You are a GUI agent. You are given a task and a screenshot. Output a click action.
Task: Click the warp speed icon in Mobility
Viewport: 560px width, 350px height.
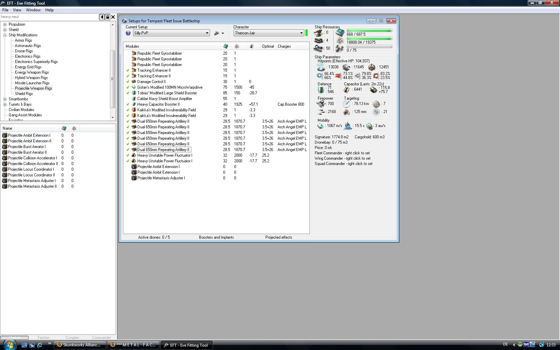click(x=369, y=126)
